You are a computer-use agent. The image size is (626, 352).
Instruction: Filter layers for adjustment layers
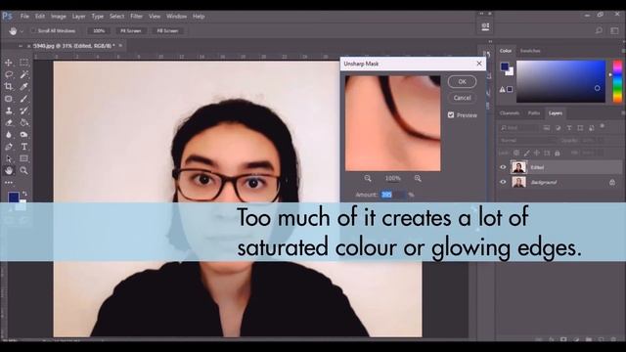559,128
